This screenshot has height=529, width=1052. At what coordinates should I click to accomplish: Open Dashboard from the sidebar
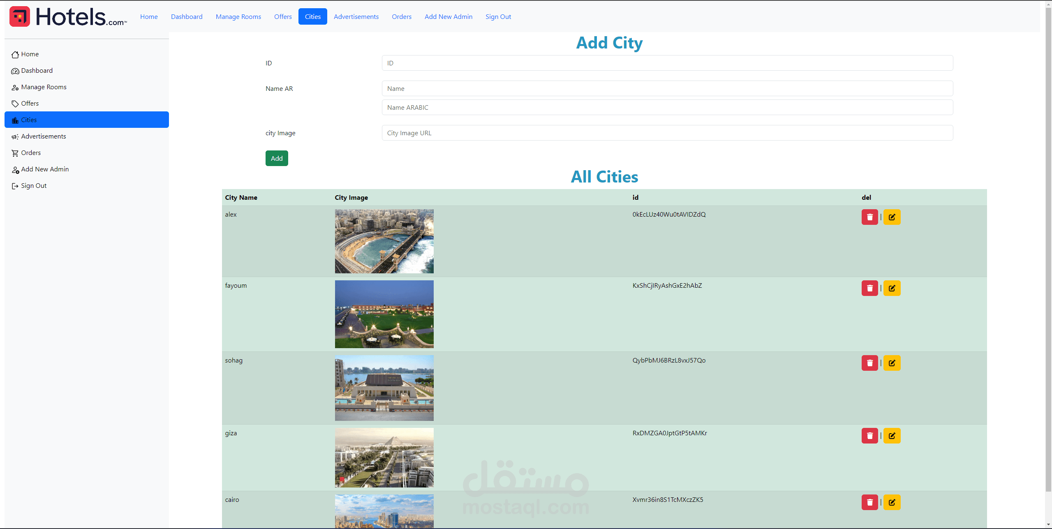click(37, 71)
